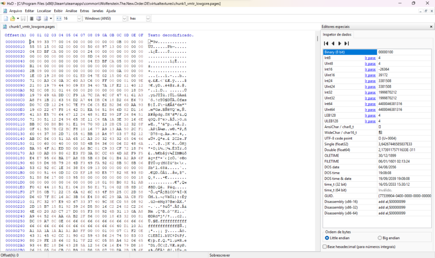Enable Base hexadecimal checkbox
435x258 pixels.
[325, 247]
